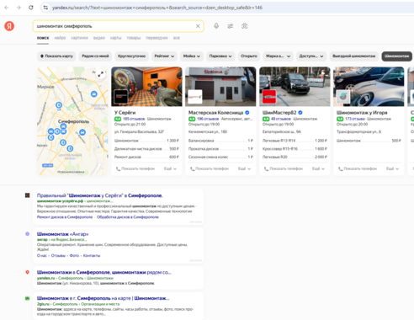This screenshot has height=320, width=414.
Task: Open the Ремонт дисков в Симферополе sublink
Action: coord(65,217)
